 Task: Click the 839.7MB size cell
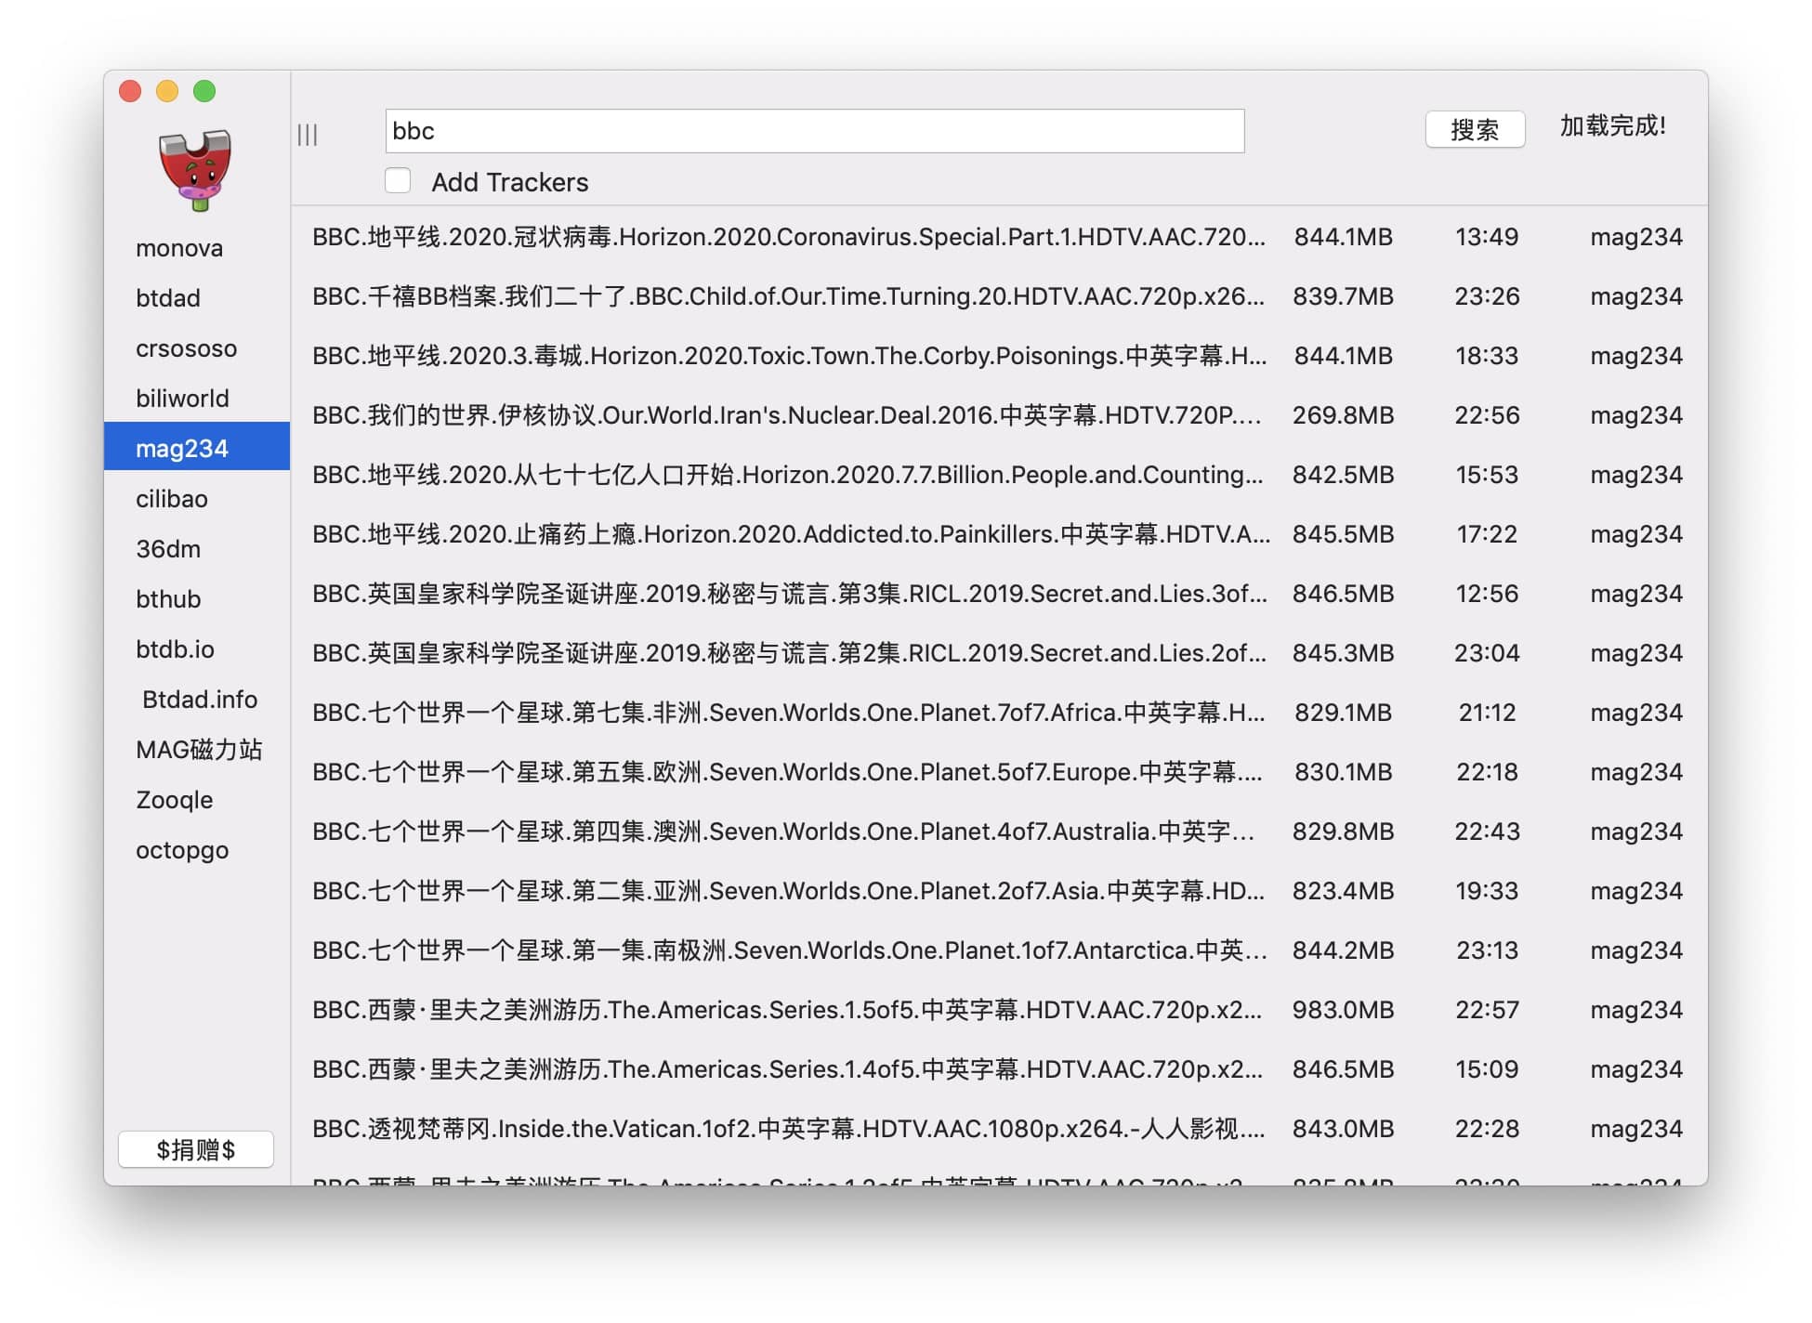coord(1343,296)
